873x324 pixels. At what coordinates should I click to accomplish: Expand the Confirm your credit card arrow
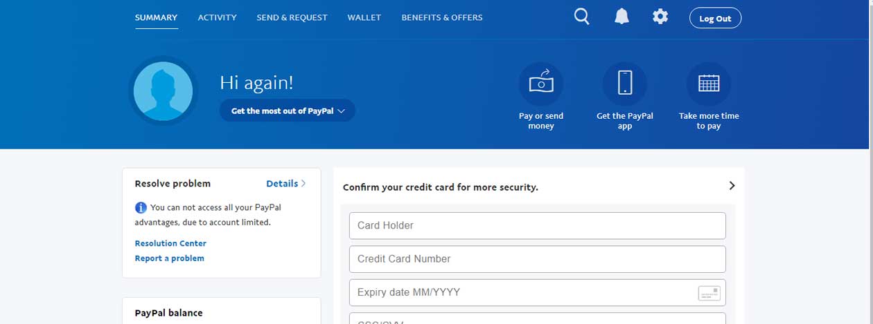(732, 186)
